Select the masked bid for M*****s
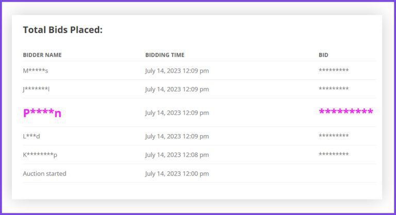 [x=334, y=70]
